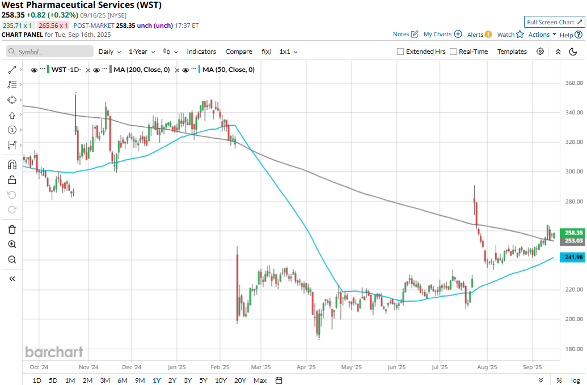The height and width of the screenshot is (385, 587).
Task: Select the Max time range
Action: [x=260, y=380]
